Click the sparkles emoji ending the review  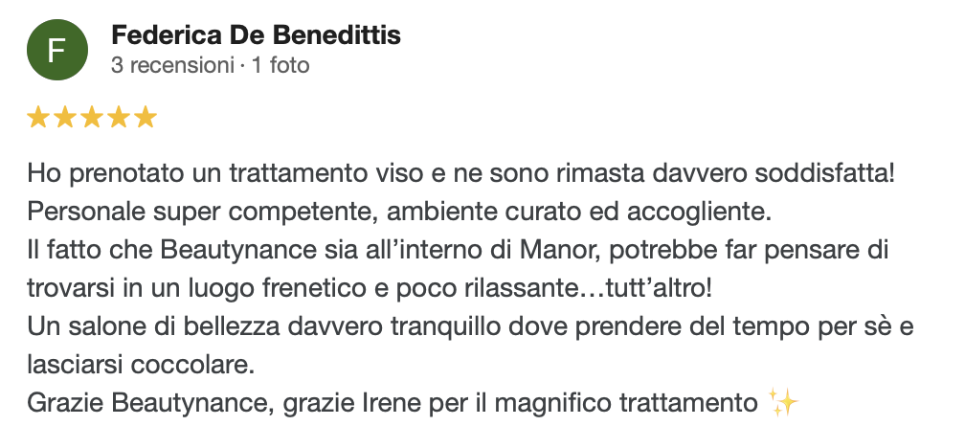pos(783,403)
